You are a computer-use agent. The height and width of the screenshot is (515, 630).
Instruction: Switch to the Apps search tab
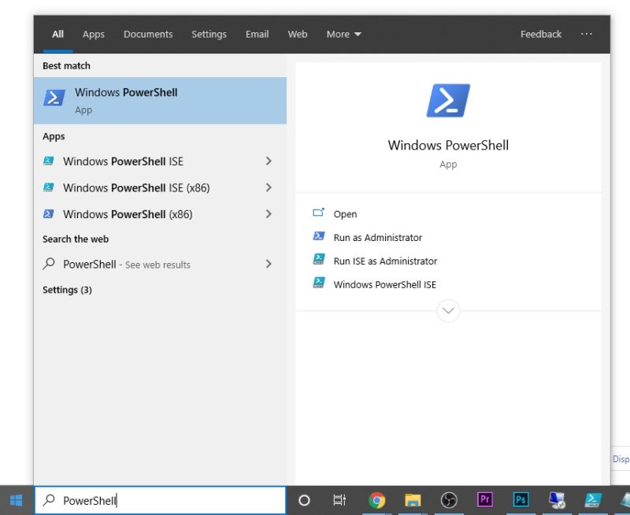tap(94, 35)
